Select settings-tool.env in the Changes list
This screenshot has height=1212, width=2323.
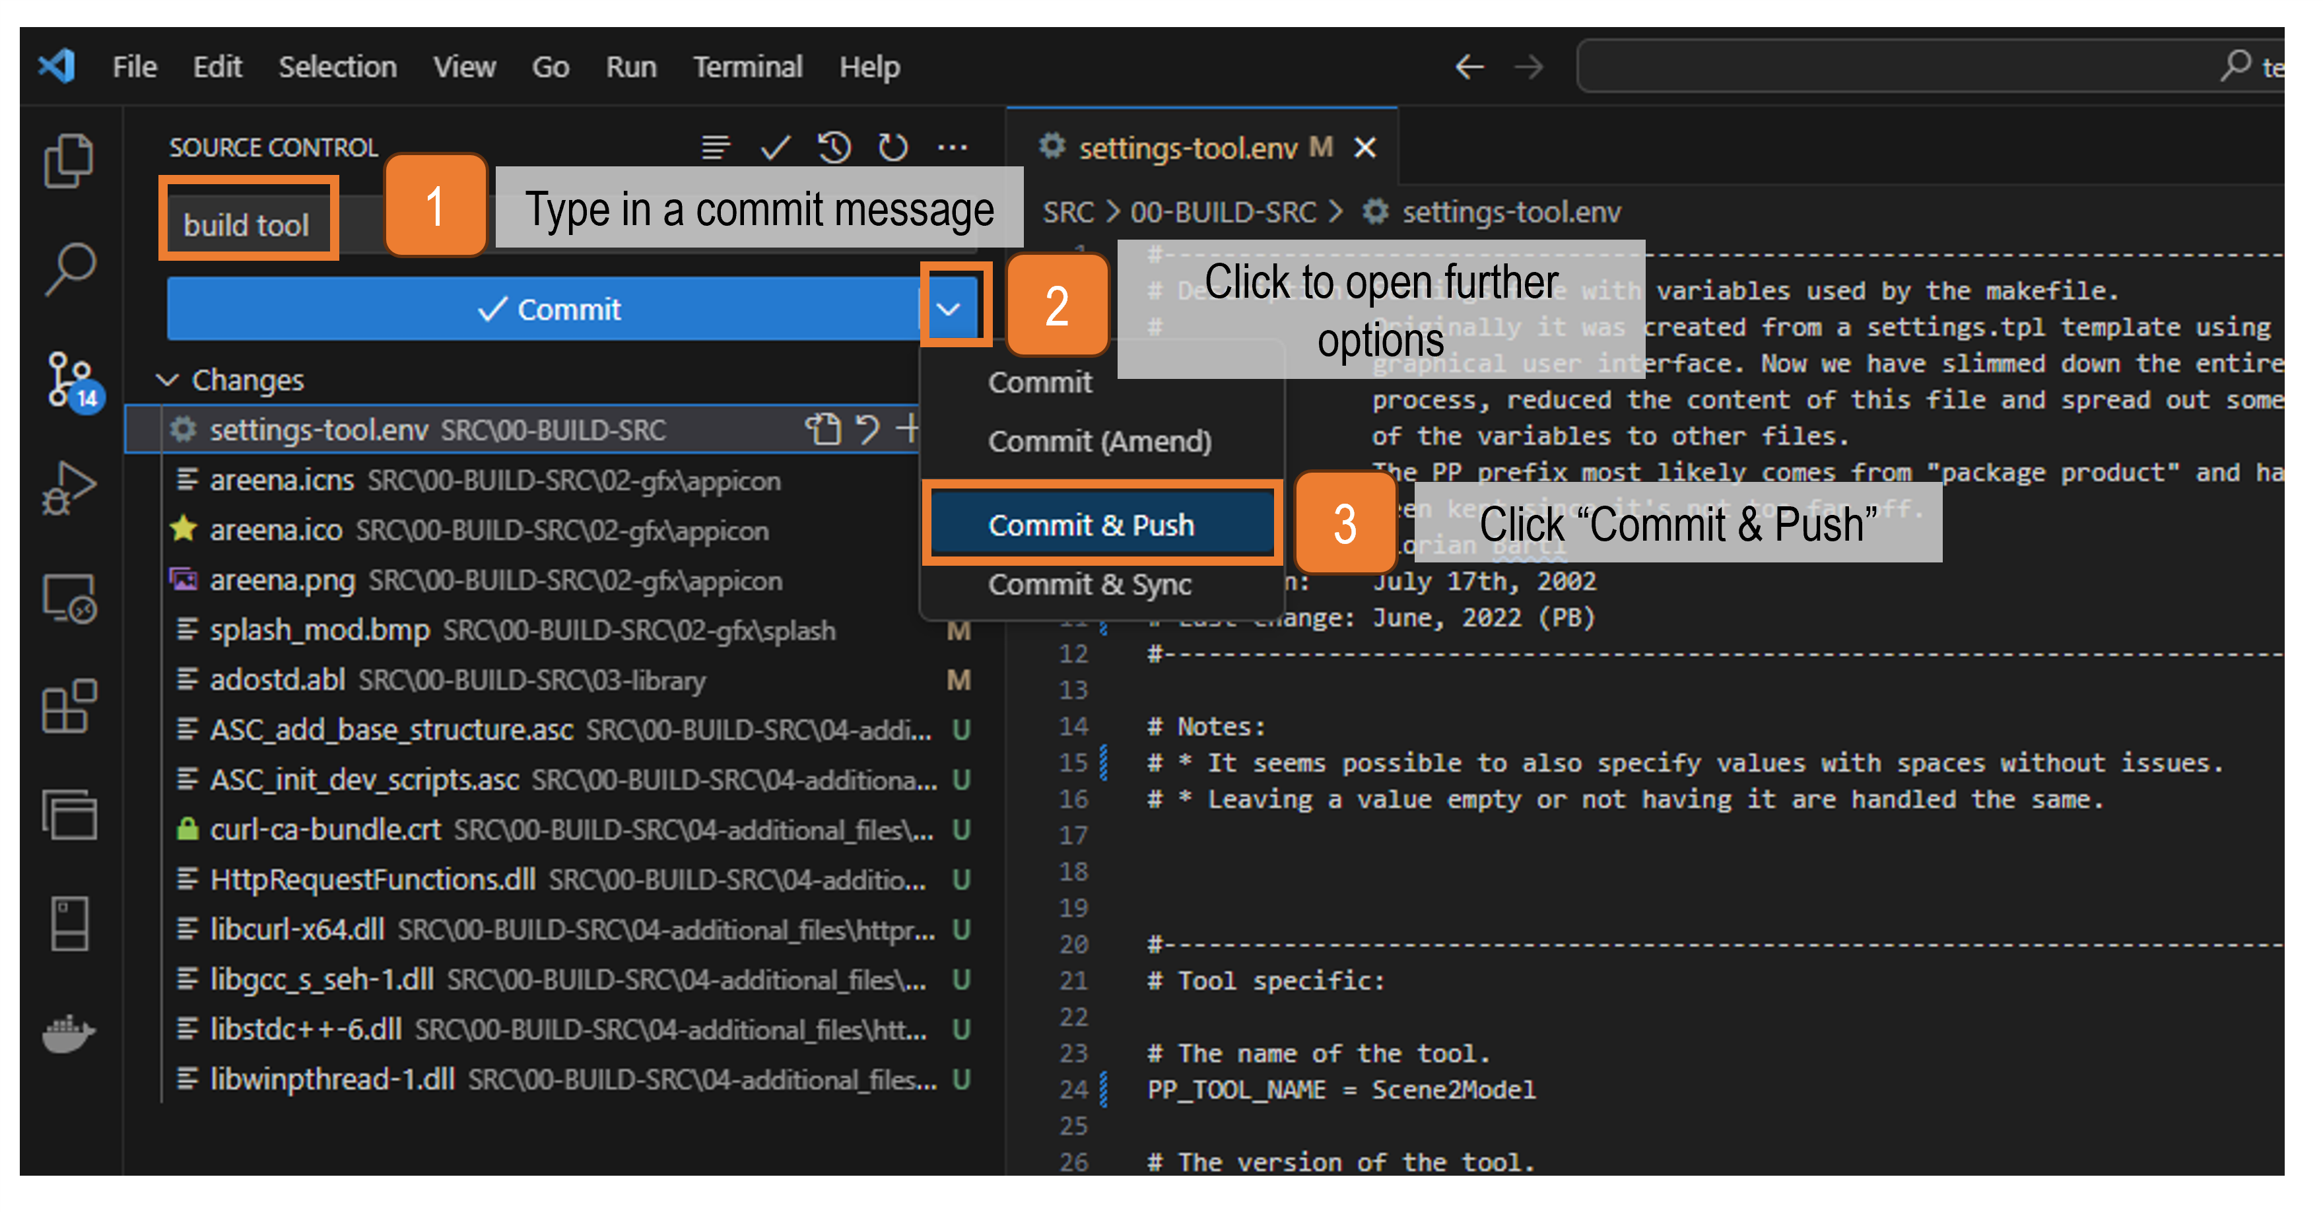pos(522,429)
